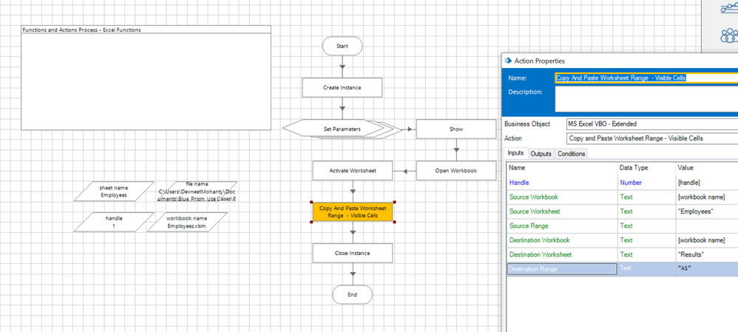Click the Action Properties window icon

coord(508,61)
